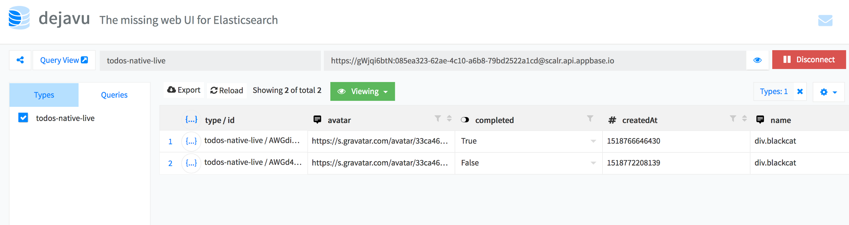Remove the Types: 1 filter
The image size is (849, 225).
click(800, 92)
